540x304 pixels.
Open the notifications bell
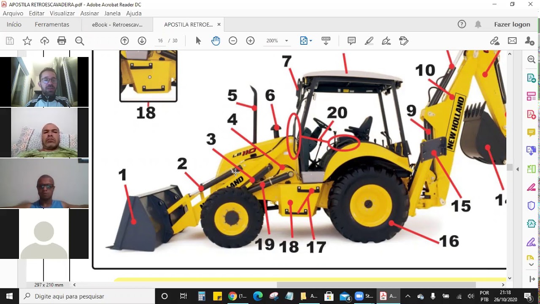tap(478, 24)
